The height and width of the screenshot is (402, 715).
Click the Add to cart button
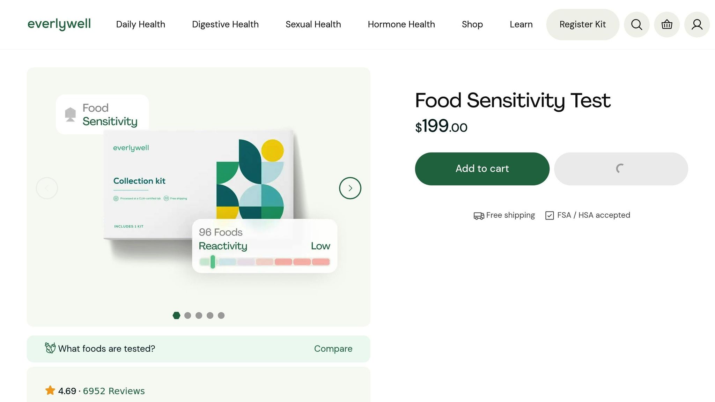482,169
